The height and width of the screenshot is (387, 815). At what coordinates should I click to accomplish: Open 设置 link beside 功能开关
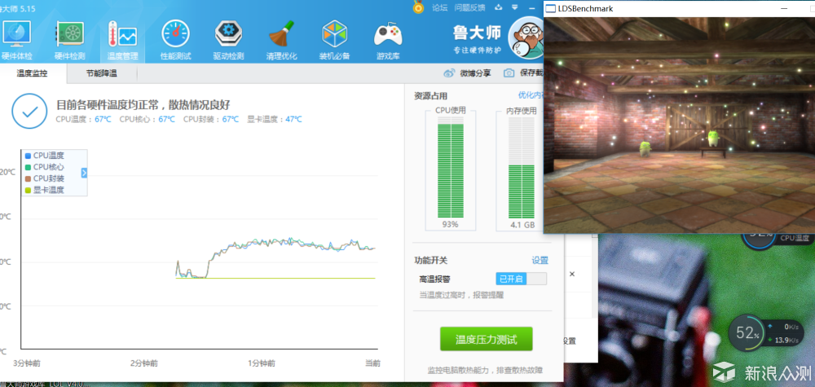[540, 260]
